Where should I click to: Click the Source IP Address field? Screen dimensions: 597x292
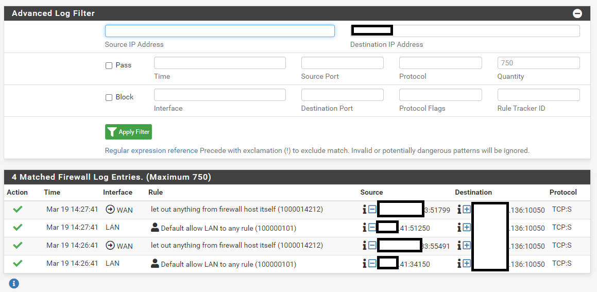pos(219,31)
